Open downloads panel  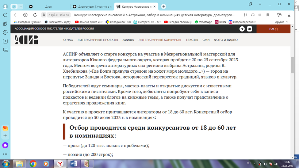(289, 15)
